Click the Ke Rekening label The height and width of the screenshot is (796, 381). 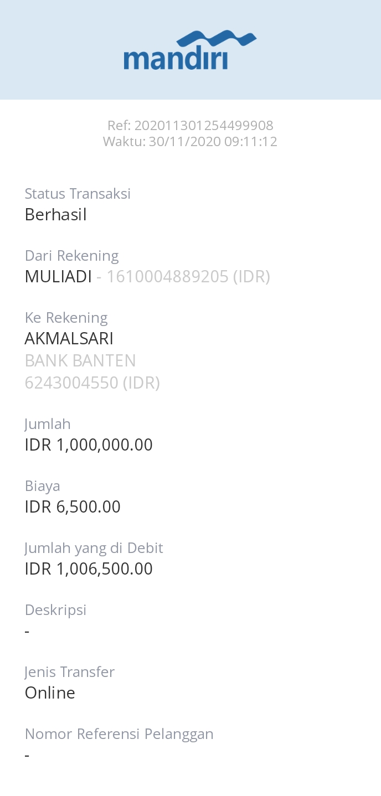(x=66, y=318)
